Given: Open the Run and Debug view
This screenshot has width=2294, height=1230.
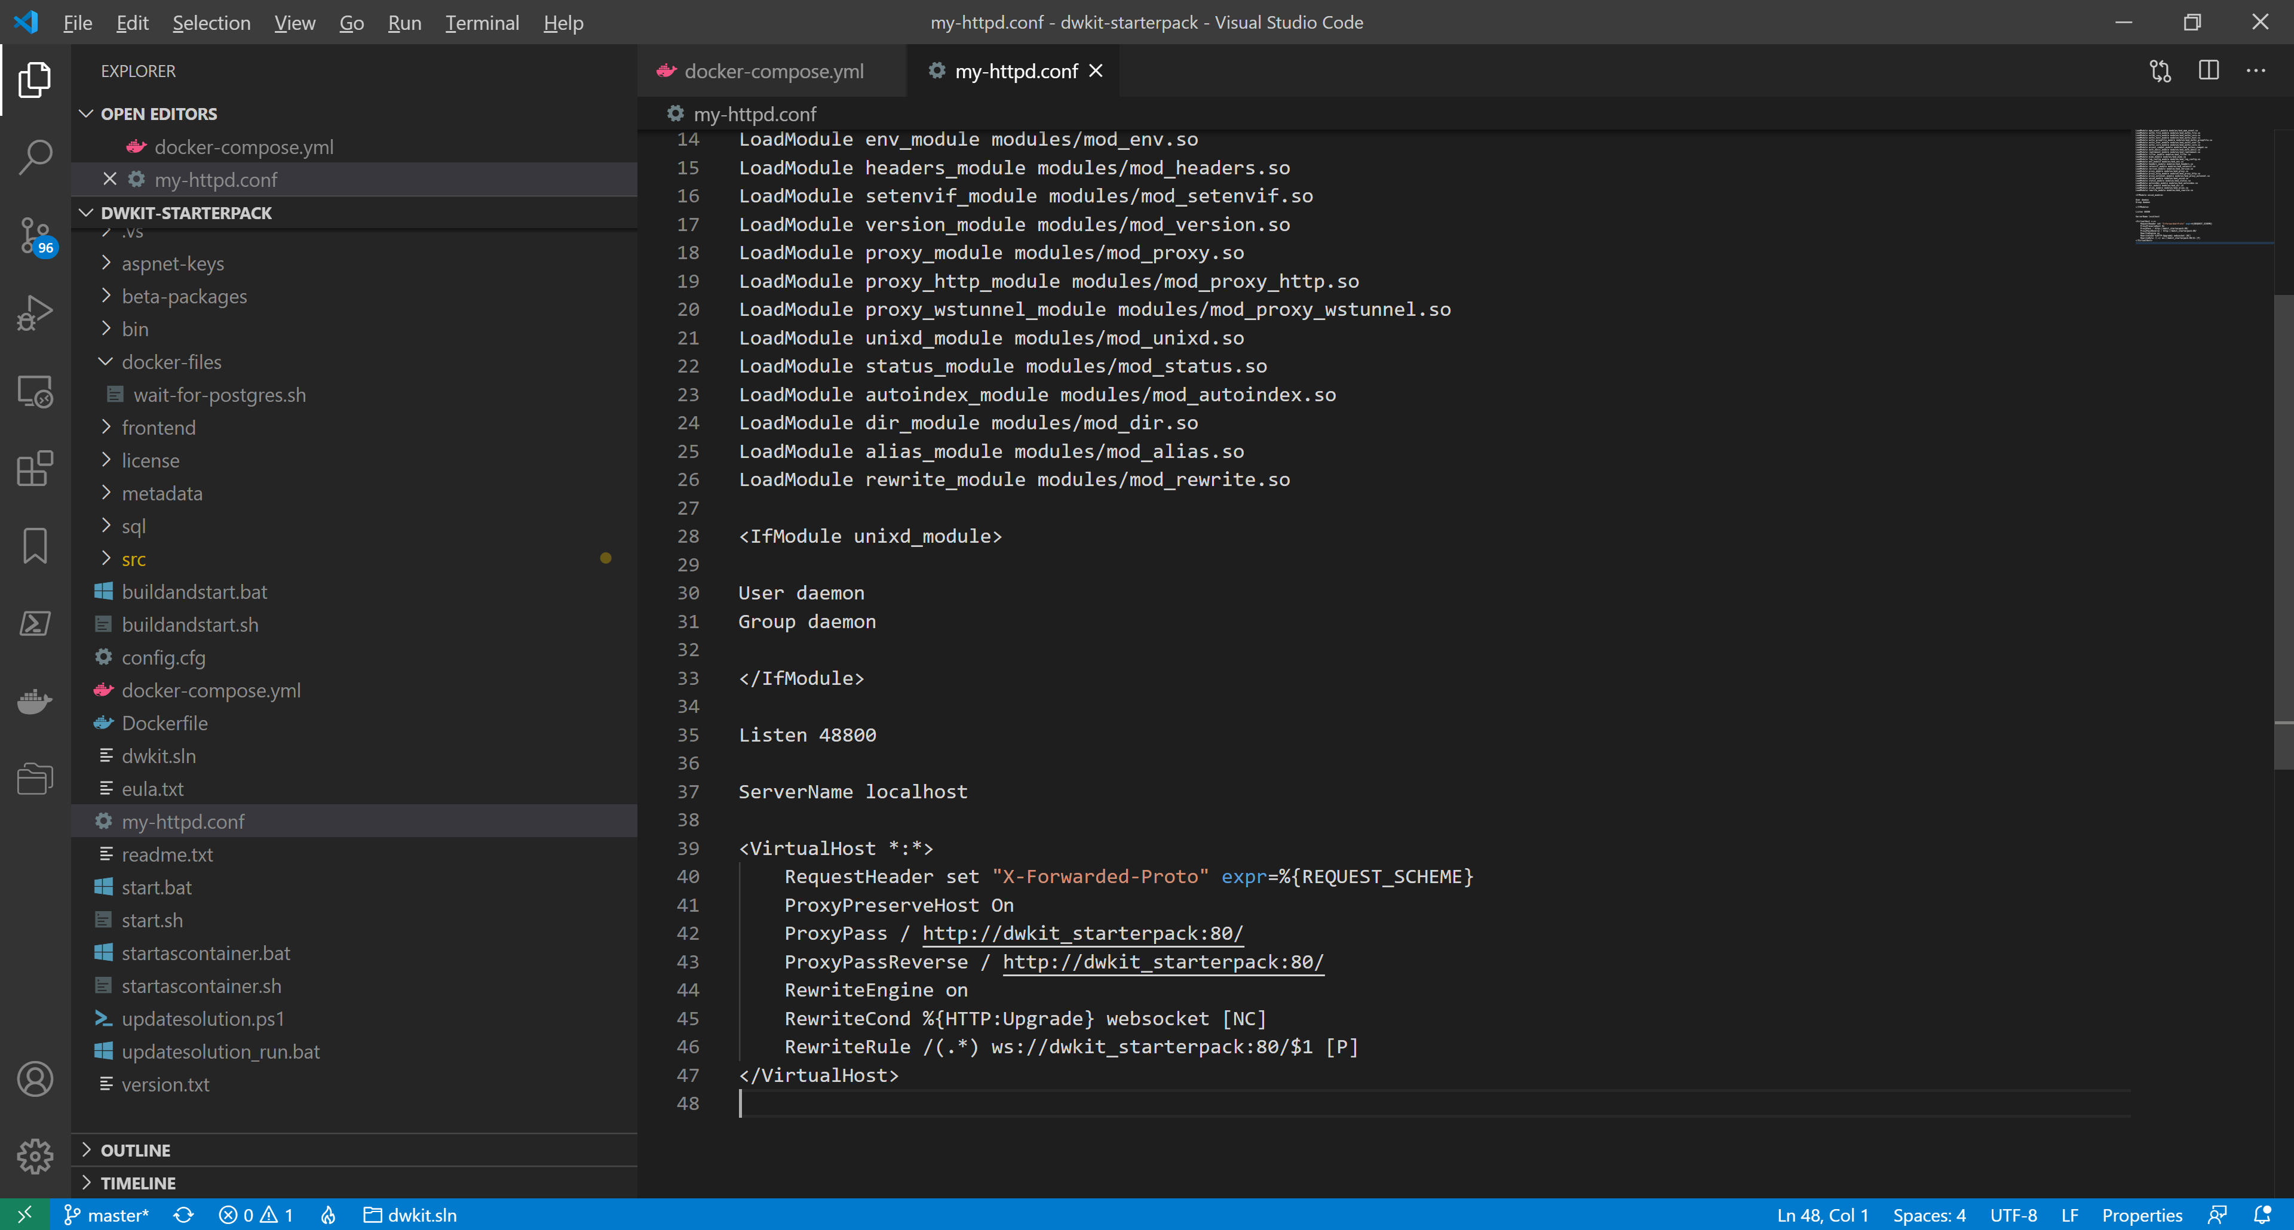Looking at the screenshot, I should click(35, 313).
